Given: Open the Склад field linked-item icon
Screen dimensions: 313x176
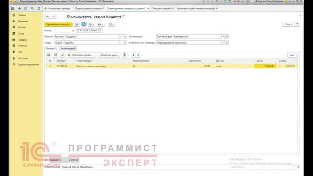Looking at the screenshot, I should click(125, 43).
